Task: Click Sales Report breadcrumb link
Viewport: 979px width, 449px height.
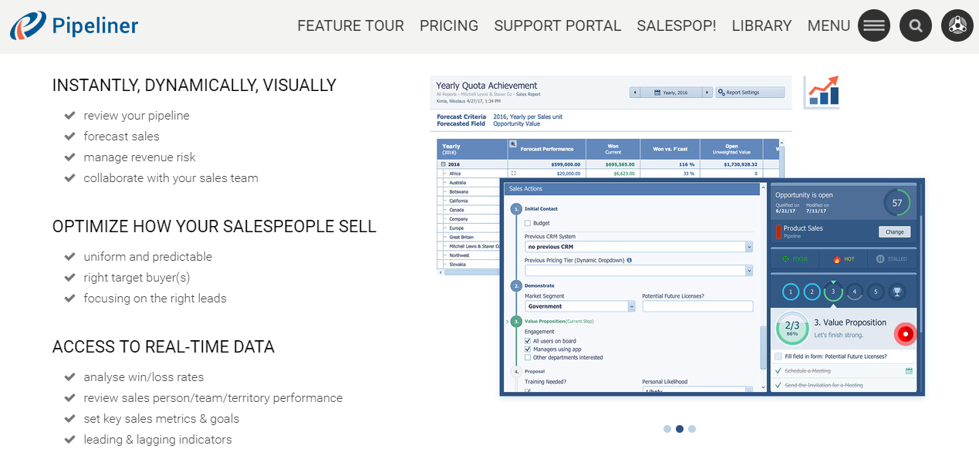Action: 528,94
